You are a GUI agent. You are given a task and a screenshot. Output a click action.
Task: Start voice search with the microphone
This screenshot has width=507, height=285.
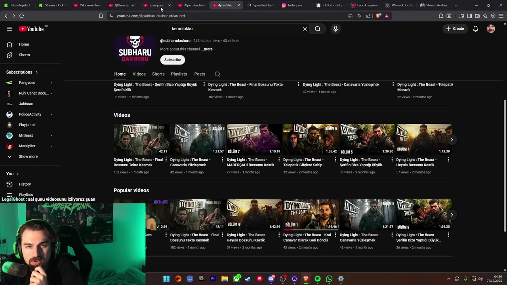[335, 29]
